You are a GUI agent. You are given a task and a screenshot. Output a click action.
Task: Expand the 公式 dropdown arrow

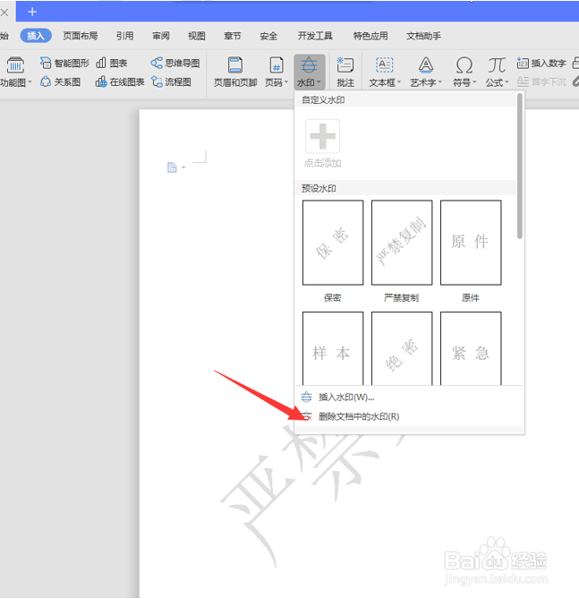[507, 82]
